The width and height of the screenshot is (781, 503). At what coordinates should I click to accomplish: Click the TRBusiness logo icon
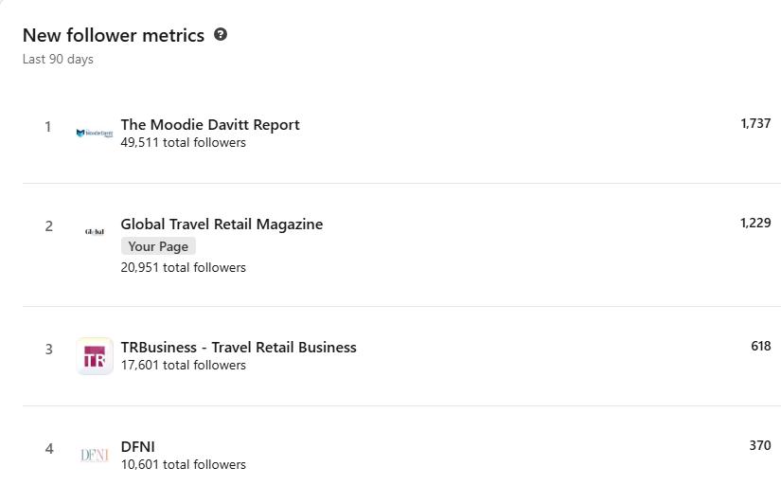pyautogui.click(x=95, y=356)
